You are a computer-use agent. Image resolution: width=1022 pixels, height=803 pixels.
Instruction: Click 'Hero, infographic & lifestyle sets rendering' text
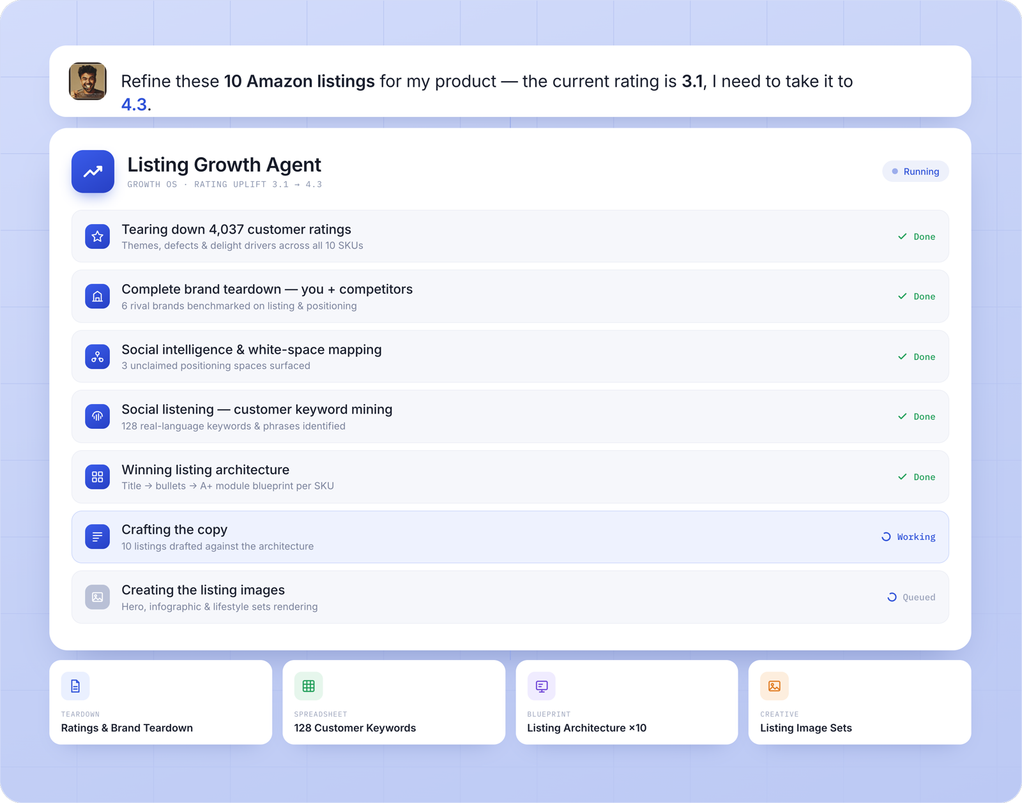[219, 606]
